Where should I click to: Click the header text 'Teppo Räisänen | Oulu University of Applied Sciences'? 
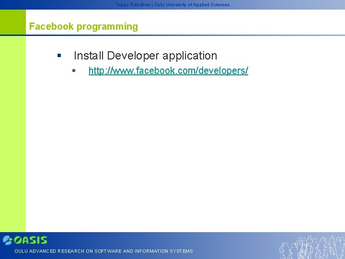pos(172,5)
